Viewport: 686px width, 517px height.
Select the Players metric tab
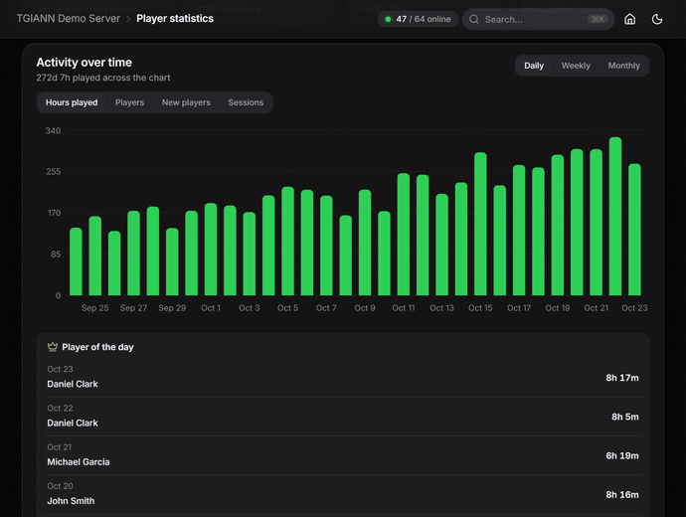click(x=129, y=102)
